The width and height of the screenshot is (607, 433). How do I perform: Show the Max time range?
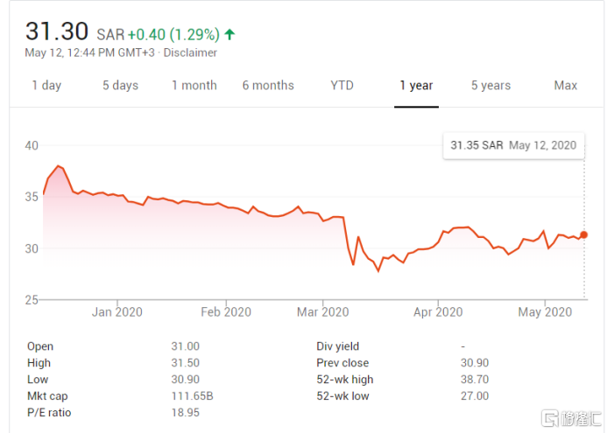coord(566,85)
